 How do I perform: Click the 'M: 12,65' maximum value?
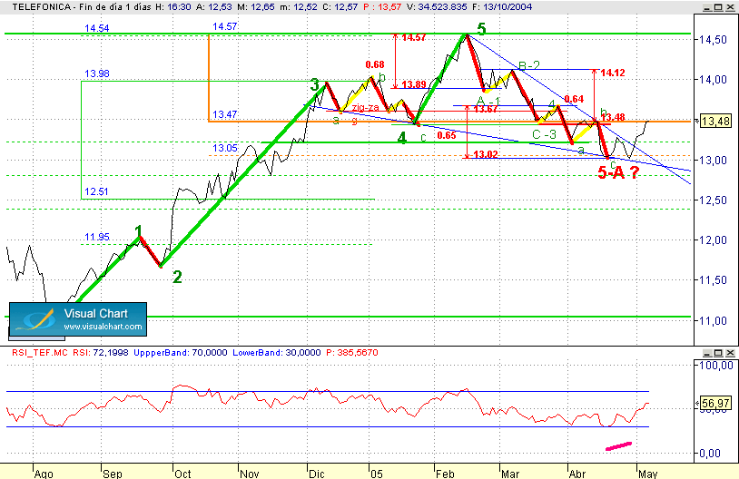pos(256,7)
